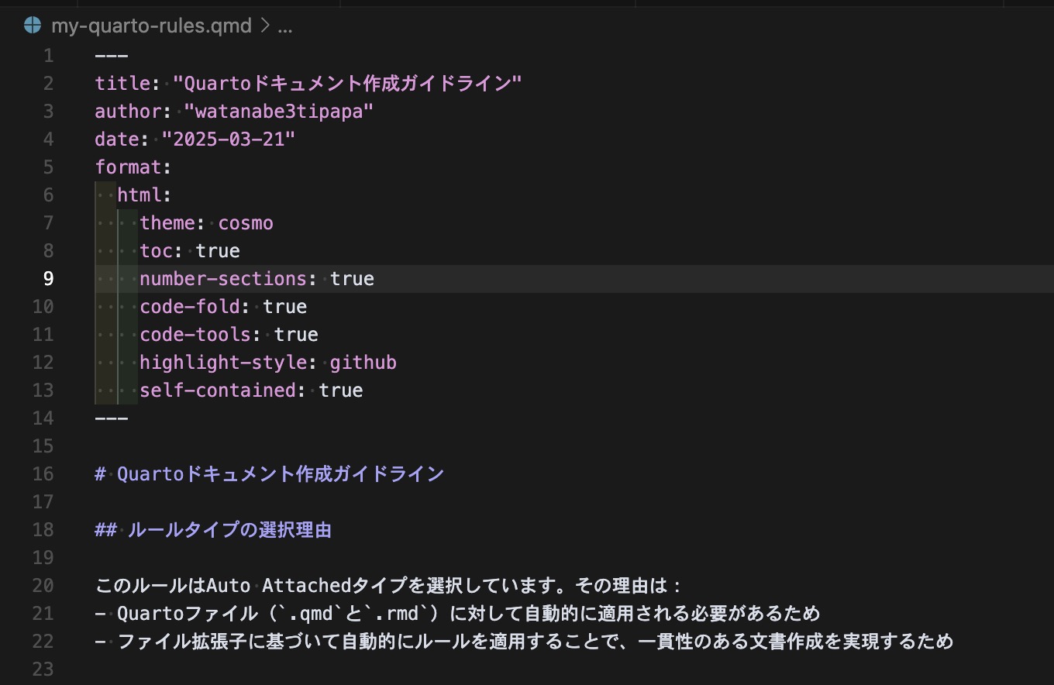This screenshot has height=685, width=1054.
Task: Click the highlight-style value github
Action: pos(363,363)
